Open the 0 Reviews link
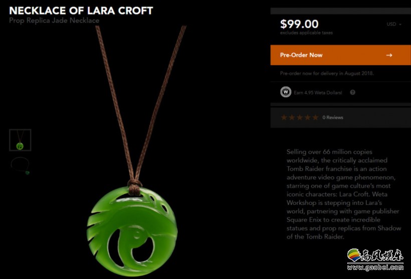This screenshot has width=411, height=279. pyautogui.click(x=333, y=118)
